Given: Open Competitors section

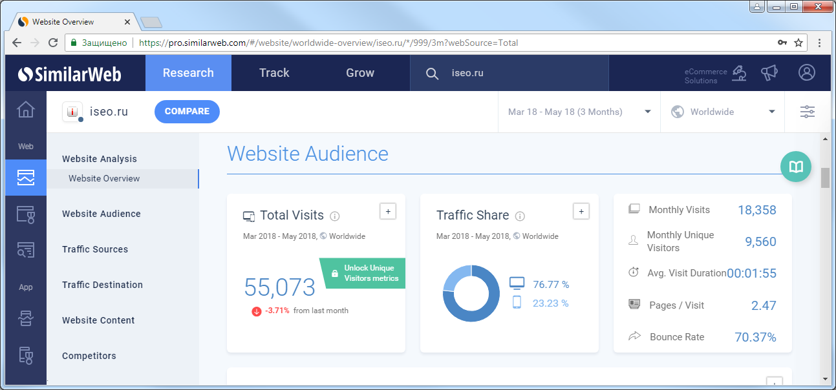Looking at the screenshot, I should 89,356.
